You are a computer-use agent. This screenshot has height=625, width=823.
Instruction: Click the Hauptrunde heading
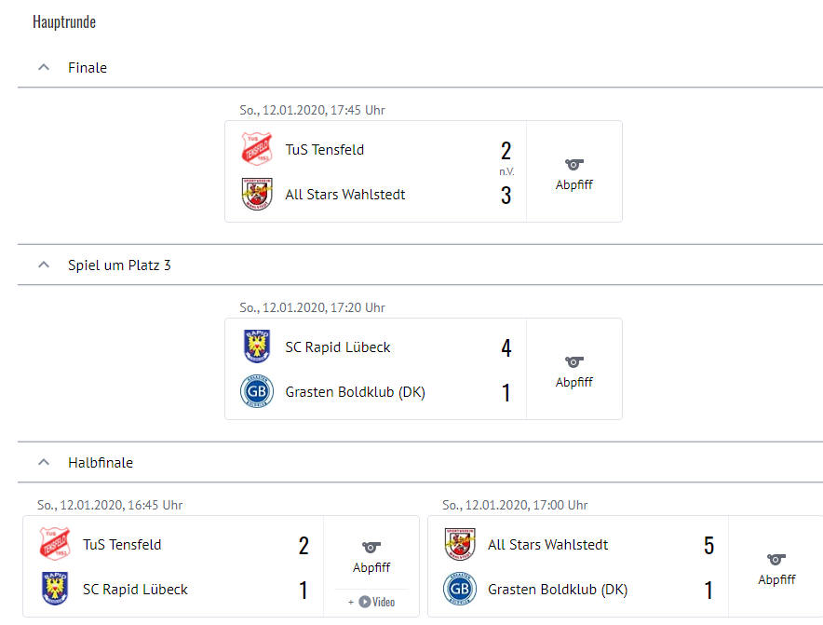[64, 21]
